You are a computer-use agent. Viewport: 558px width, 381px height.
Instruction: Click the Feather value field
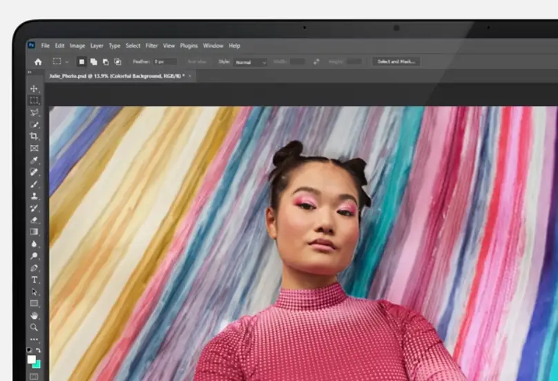(x=165, y=61)
